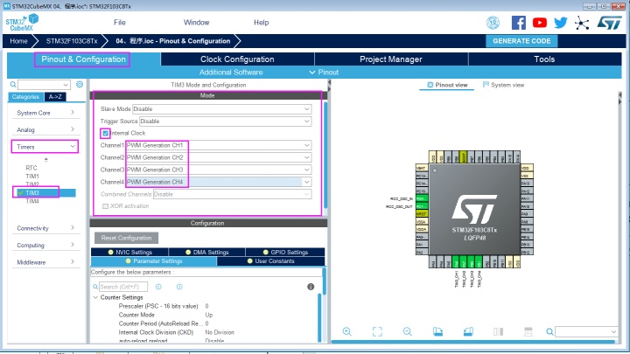This screenshot has width=630, height=354.
Task: Click the vertical split view icon
Action: [498, 331]
